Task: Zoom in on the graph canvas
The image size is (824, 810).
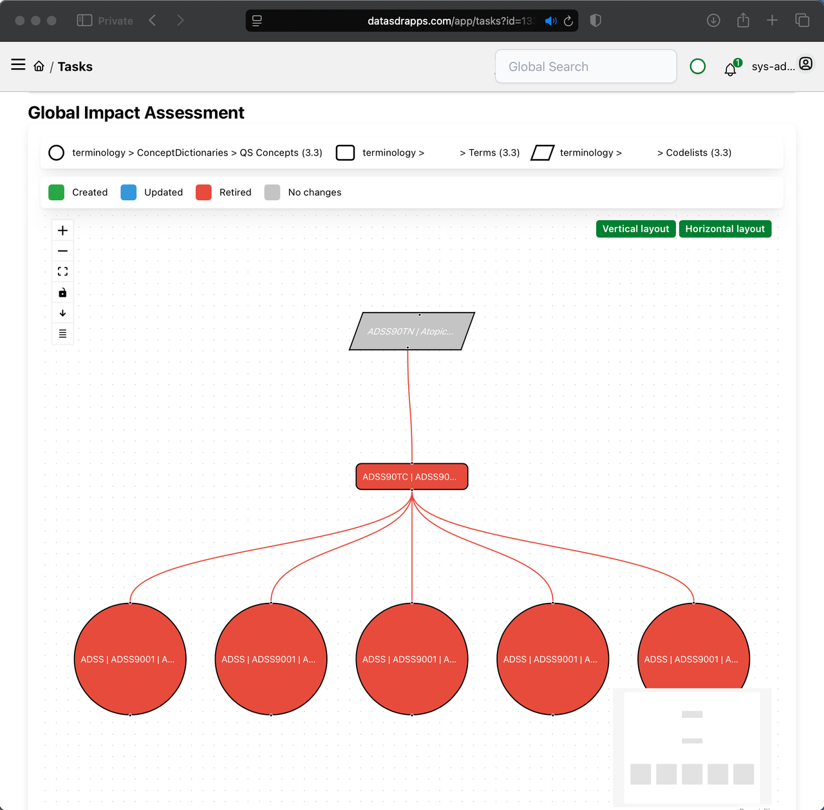Action: pyautogui.click(x=62, y=230)
